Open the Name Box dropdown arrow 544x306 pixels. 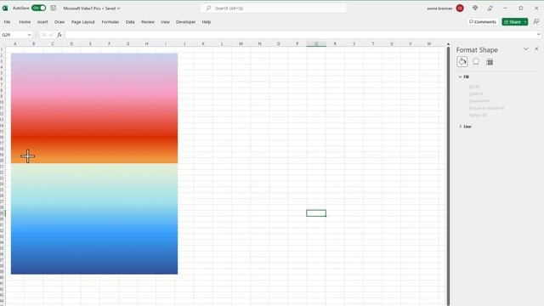point(29,35)
